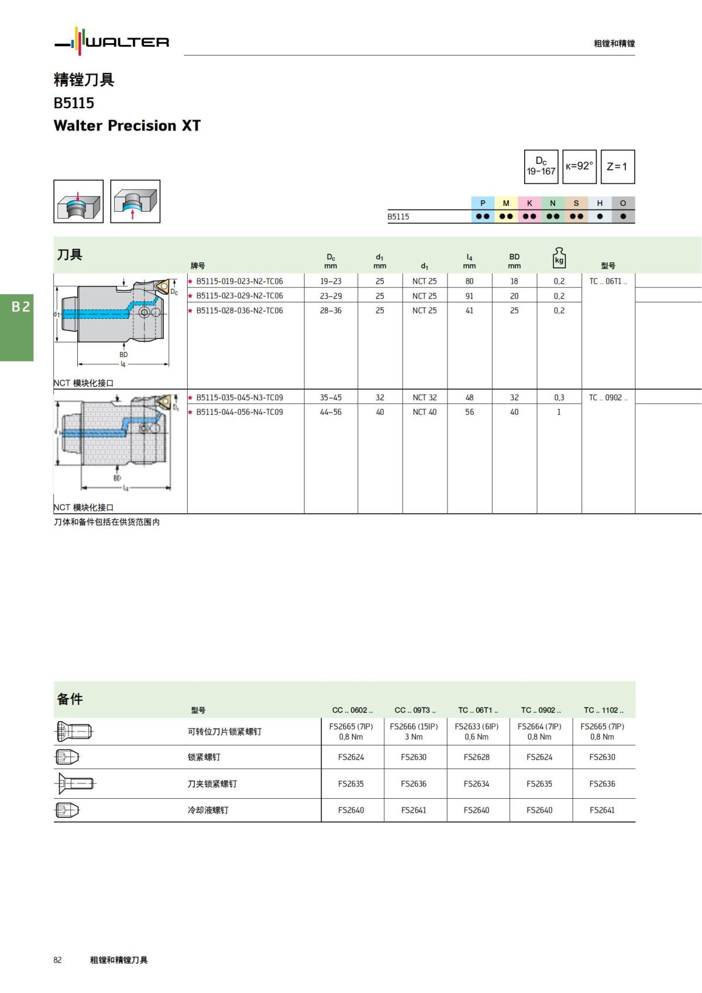Screen dimensions: 702x993
Task: Click the tool clamp locking screw icon
Action: click(75, 784)
